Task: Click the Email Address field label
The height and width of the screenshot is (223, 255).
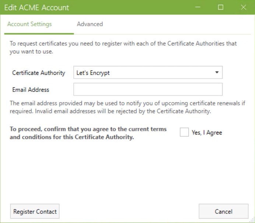Action: point(31,90)
